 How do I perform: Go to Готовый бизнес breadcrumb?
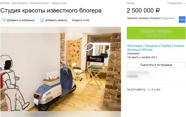(x=39, y=3)
